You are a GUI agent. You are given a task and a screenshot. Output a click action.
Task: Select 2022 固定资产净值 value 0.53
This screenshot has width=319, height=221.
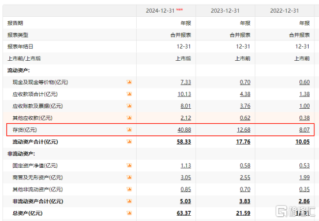pos(305,165)
